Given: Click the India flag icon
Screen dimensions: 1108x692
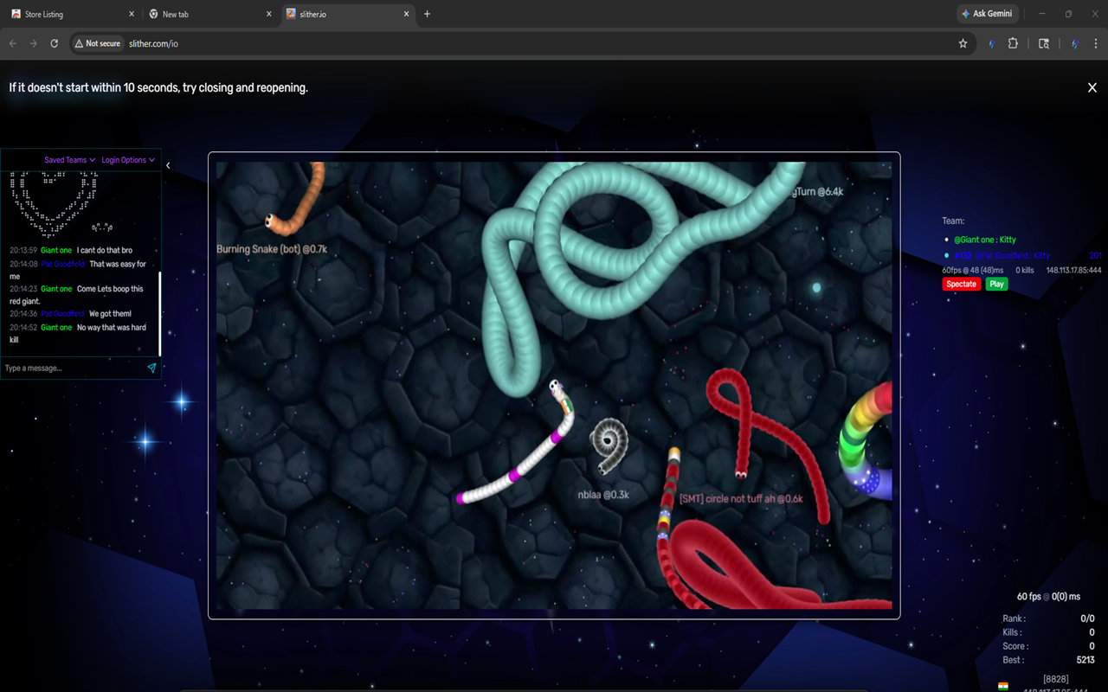Looking at the screenshot, I should point(1003,686).
